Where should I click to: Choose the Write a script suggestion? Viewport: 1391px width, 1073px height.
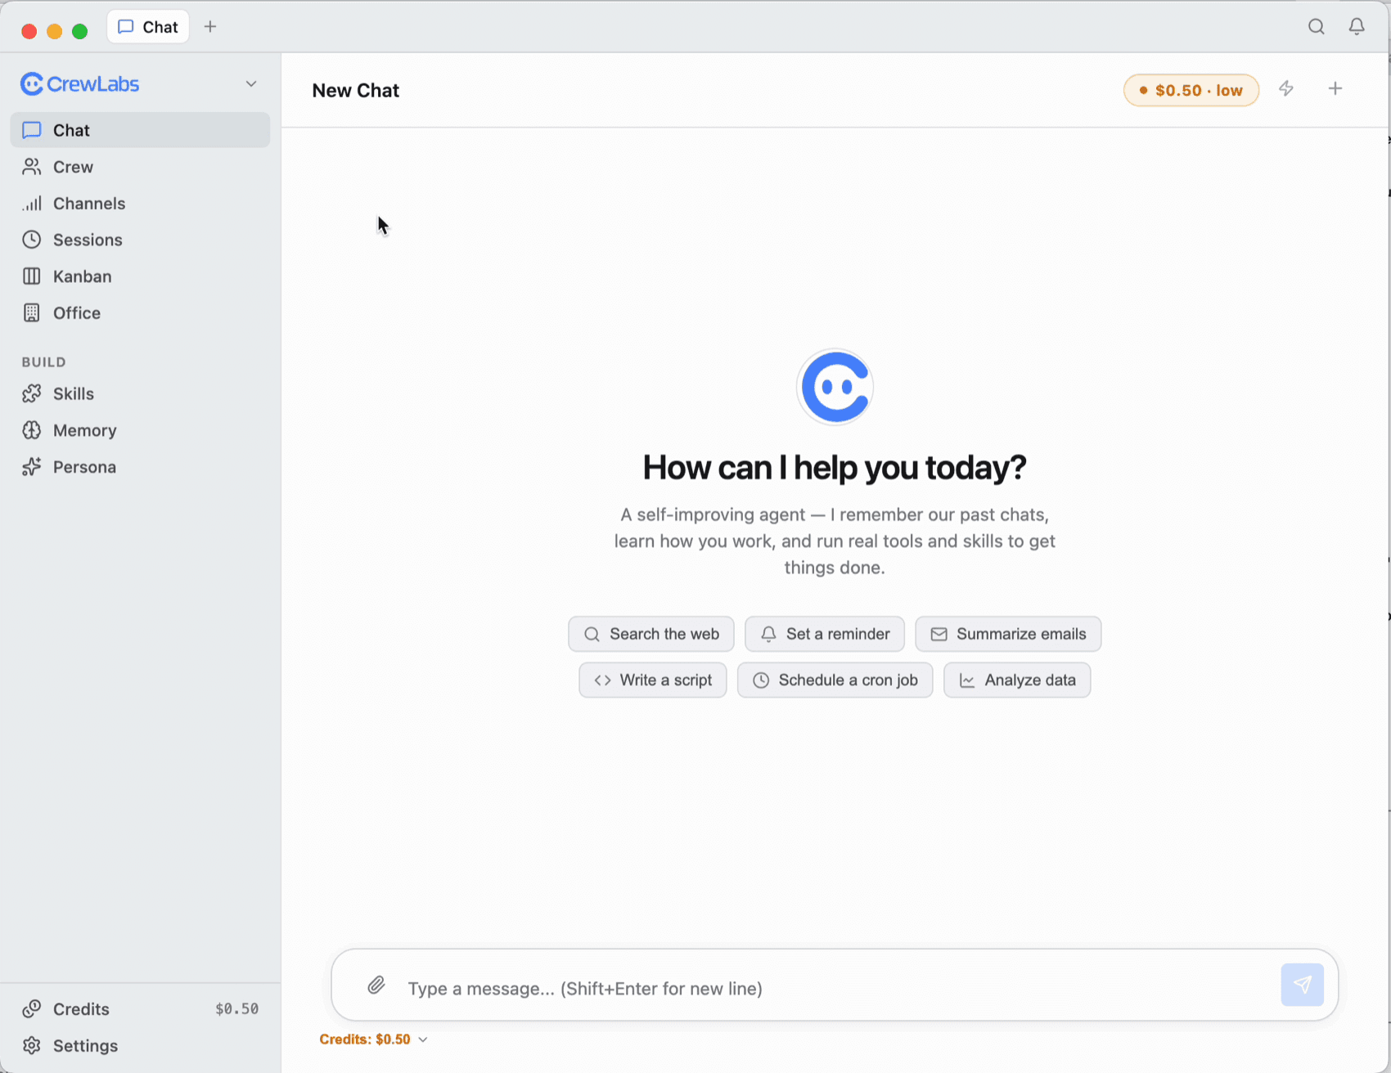pos(653,680)
